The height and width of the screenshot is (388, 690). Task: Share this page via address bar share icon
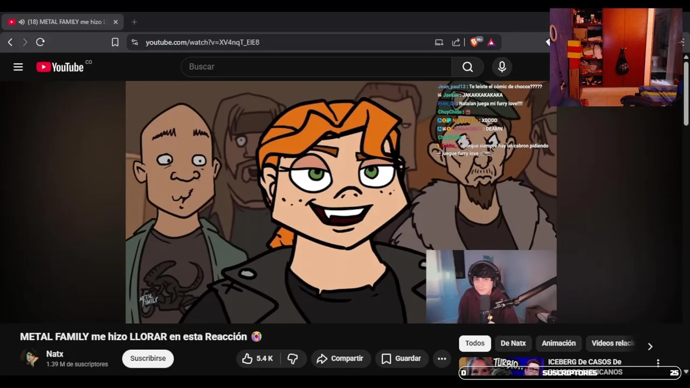456,42
